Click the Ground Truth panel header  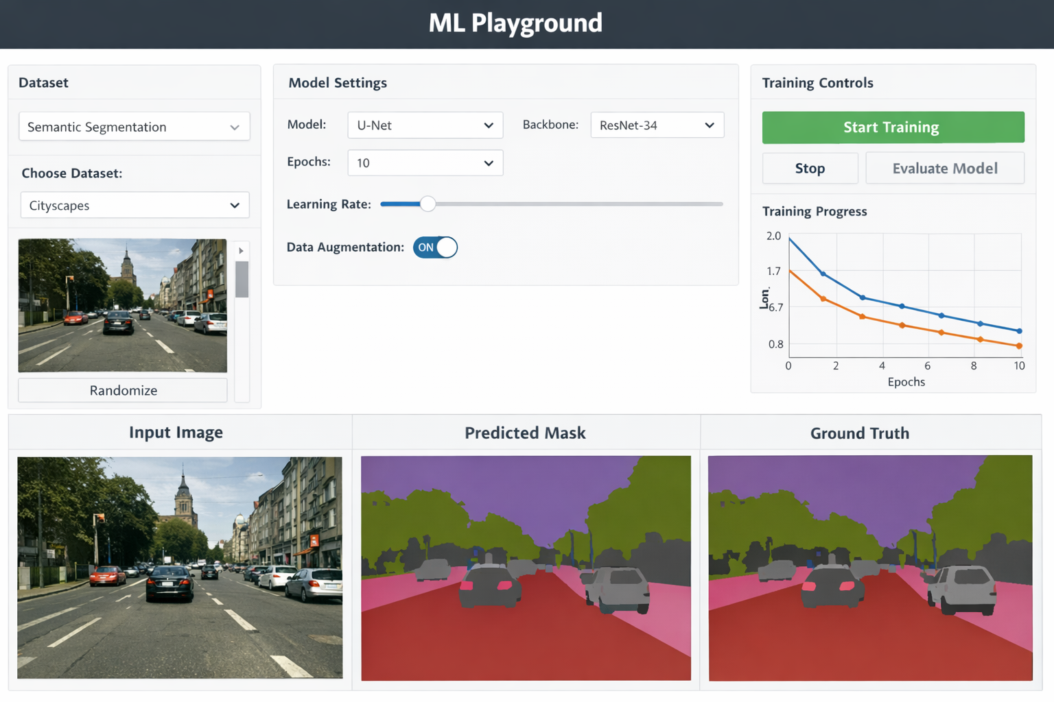(860, 433)
